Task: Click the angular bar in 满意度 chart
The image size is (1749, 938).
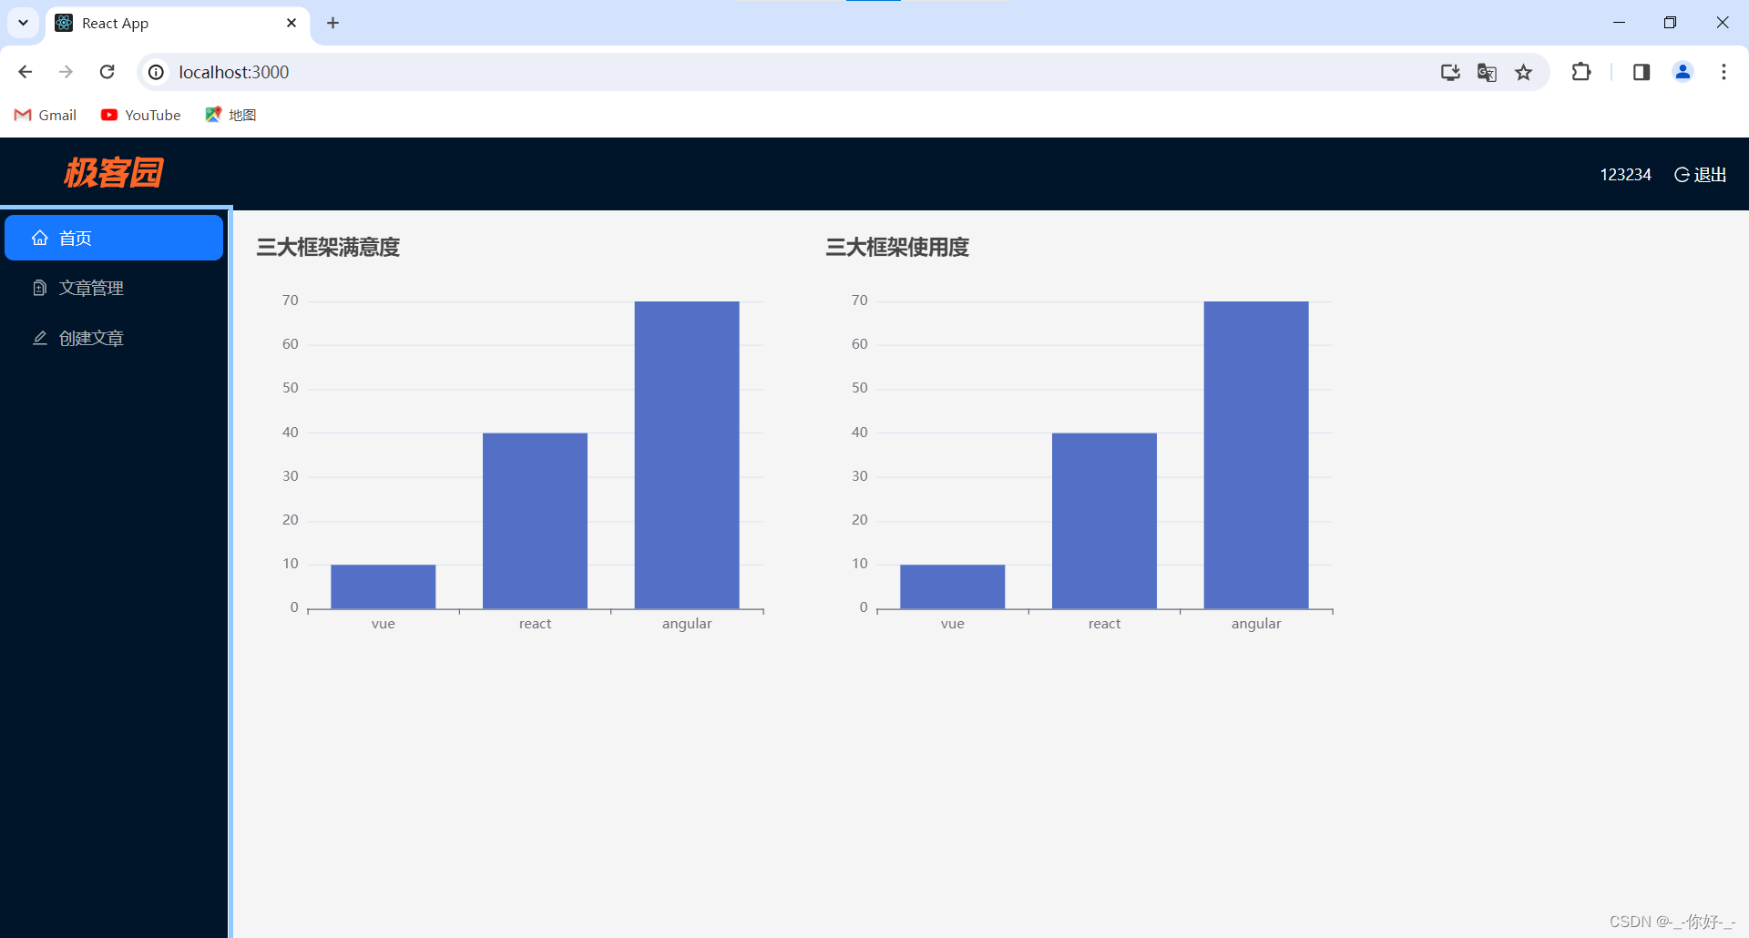Action: click(687, 454)
